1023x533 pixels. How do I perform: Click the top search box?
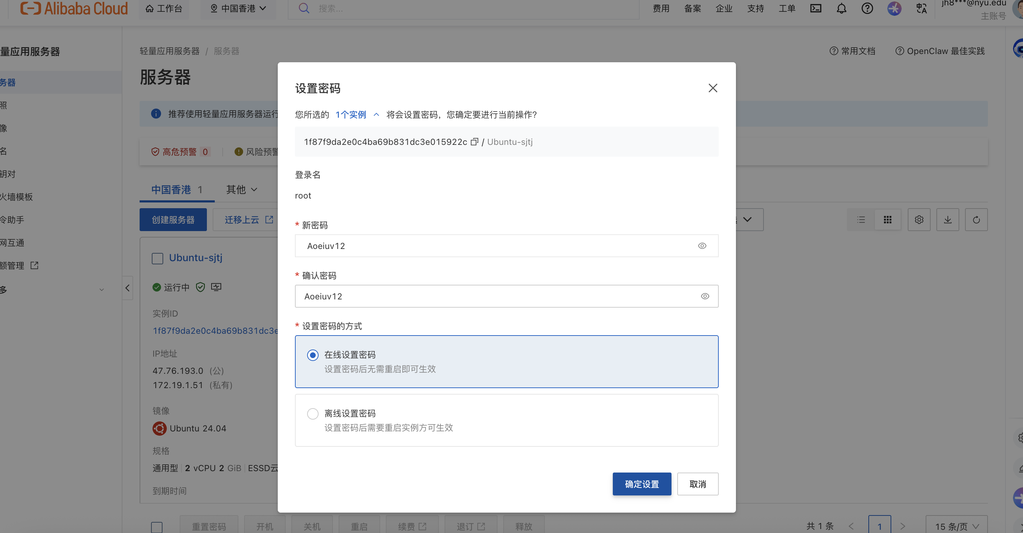point(464,8)
